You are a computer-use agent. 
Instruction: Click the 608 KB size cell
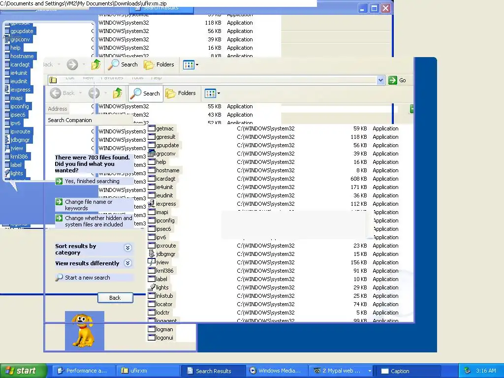[x=358, y=179]
